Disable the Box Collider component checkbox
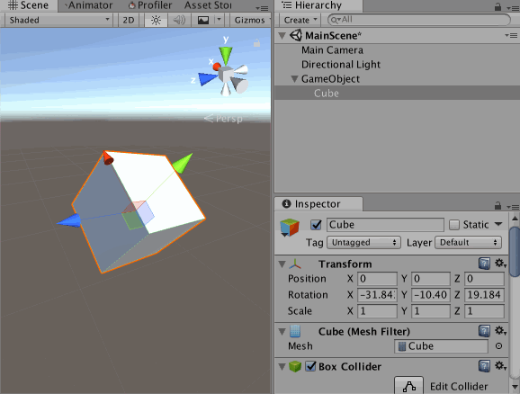Viewport: 520px width, 394px height. [x=310, y=366]
